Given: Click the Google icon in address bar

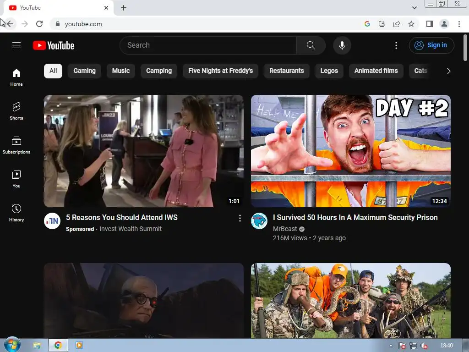Looking at the screenshot, I should pos(367,24).
